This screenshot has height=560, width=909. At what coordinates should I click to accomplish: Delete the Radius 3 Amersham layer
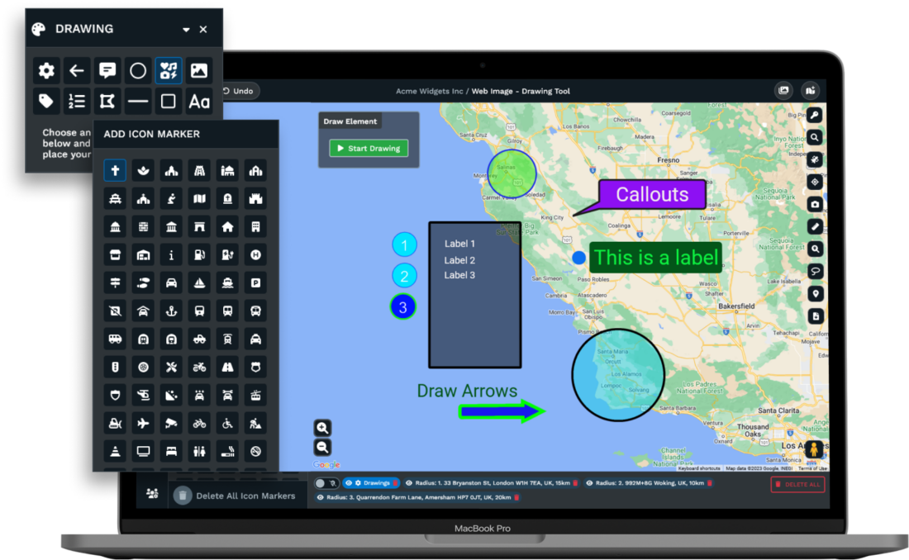coord(516,497)
